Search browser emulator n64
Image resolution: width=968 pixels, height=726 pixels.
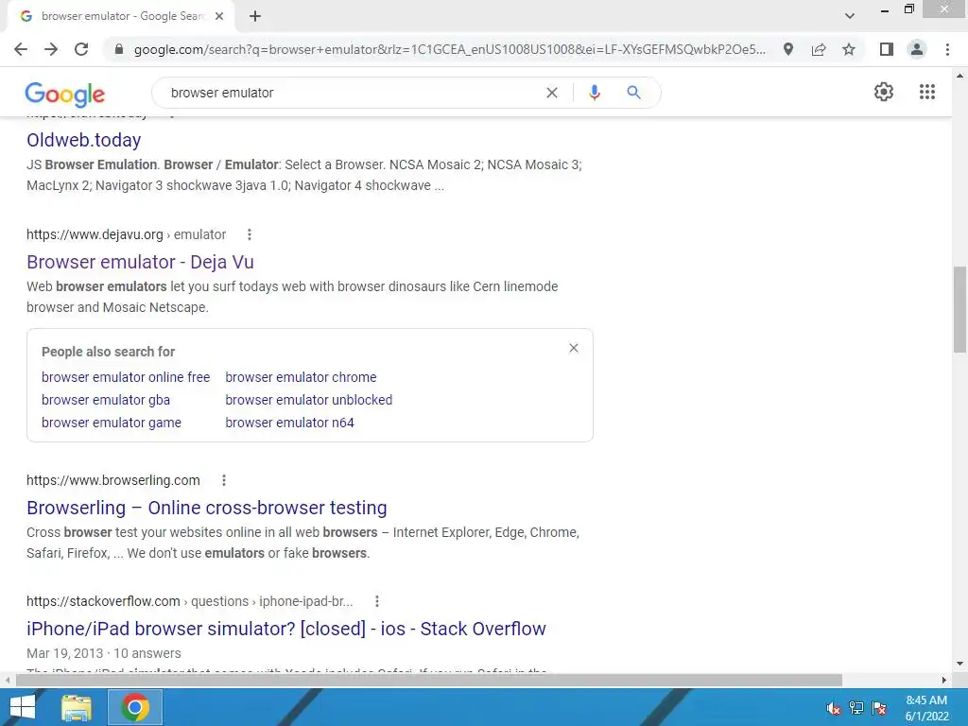tap(289, 423)
